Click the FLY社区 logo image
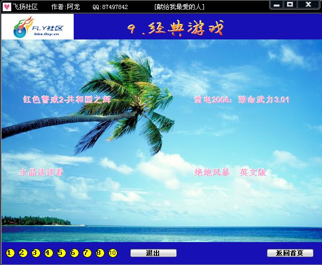 click(x=37, y=27)
